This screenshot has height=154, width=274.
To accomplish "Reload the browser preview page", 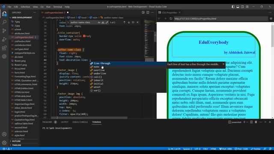I will pyautogui.click(x=171, y=18).
